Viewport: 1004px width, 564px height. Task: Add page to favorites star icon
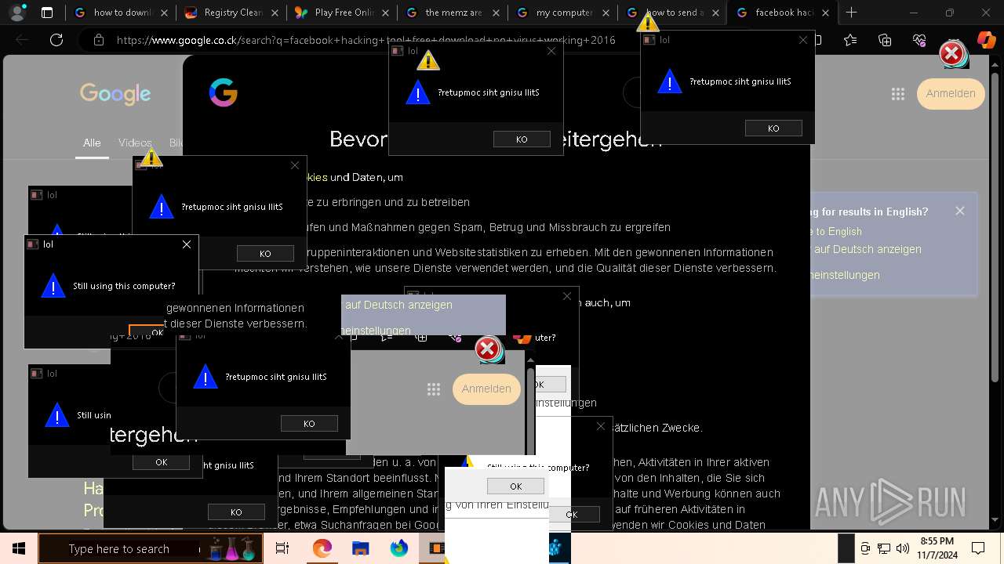[850, 40]
